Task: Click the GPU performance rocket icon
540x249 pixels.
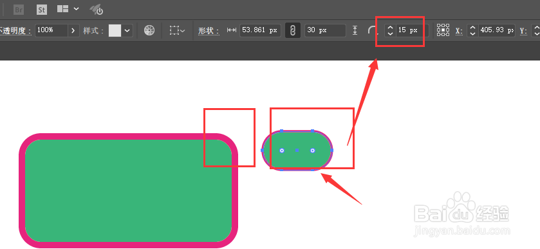Action: [97, 10]
